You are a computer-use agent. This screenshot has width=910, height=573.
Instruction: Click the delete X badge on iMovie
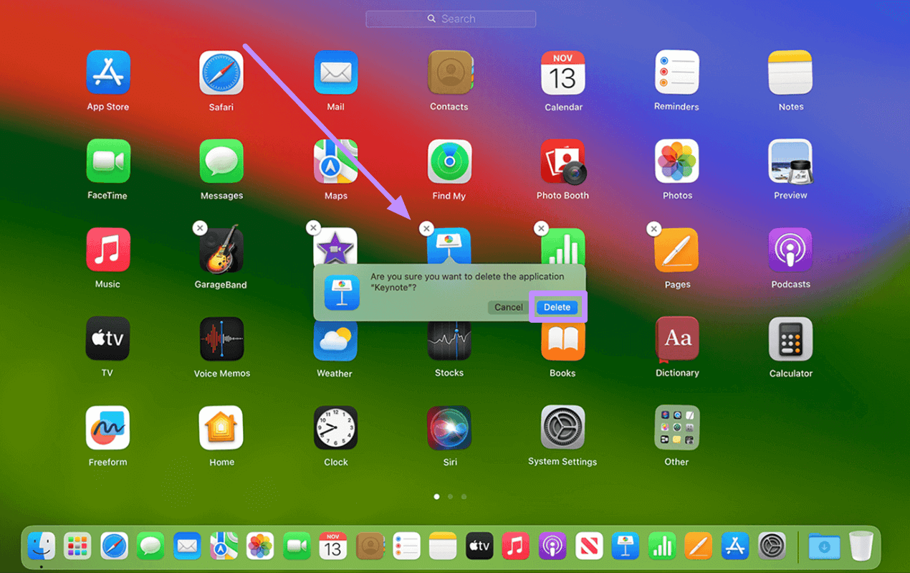[x=313, y=228]
